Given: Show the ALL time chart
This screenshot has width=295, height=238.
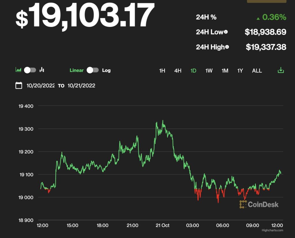Looking at the screenshot, I should (x=256, y=70).
